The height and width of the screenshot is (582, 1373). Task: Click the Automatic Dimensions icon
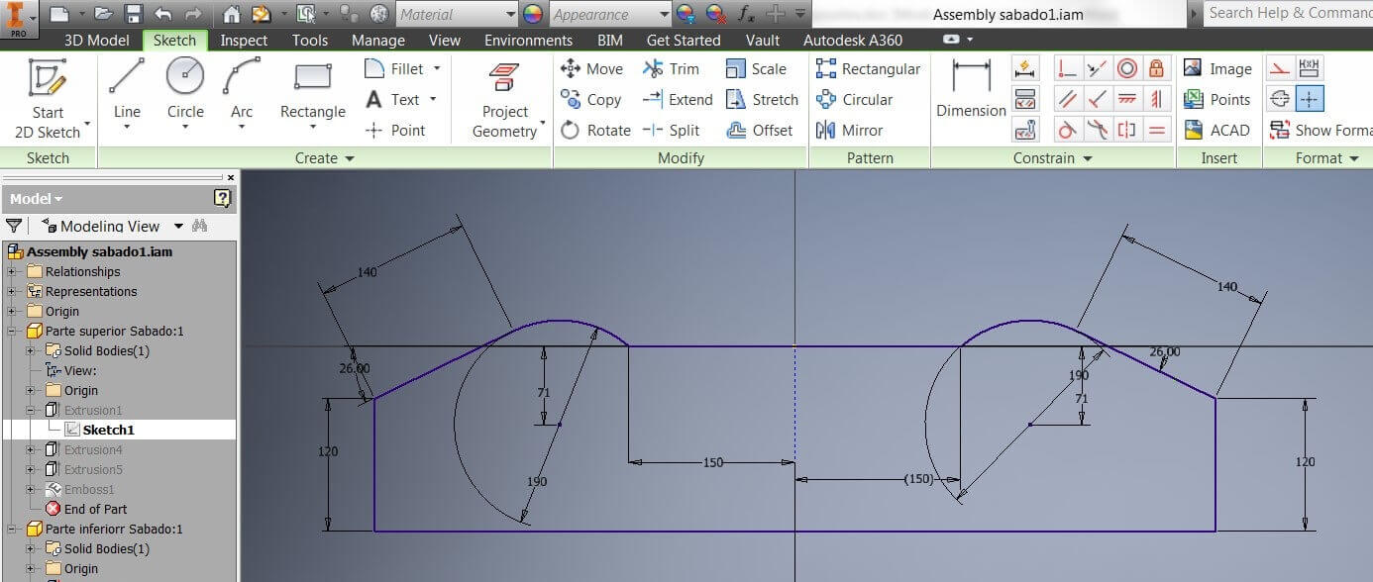click(x=1025, y=68)
